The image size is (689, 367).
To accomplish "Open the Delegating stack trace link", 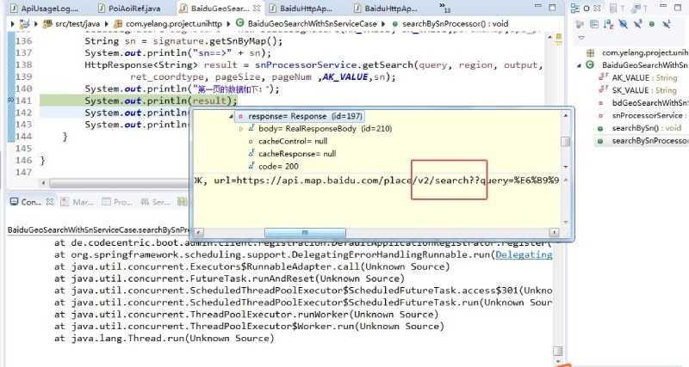I will click(524, 254).
